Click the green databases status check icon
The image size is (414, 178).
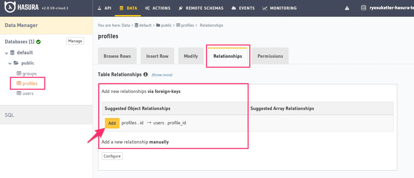(x=39, y=42)
